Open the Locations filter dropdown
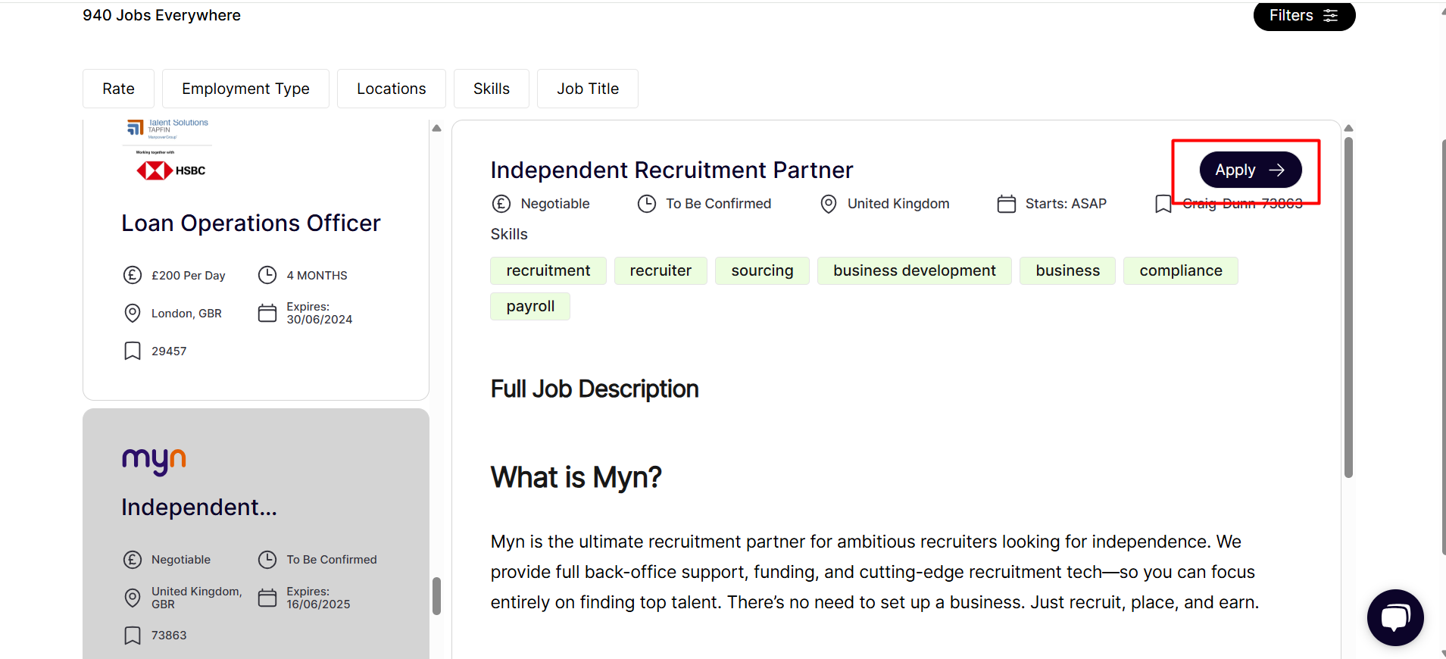The width and height of the screenshot is (1446, 659). click(392, 89)
